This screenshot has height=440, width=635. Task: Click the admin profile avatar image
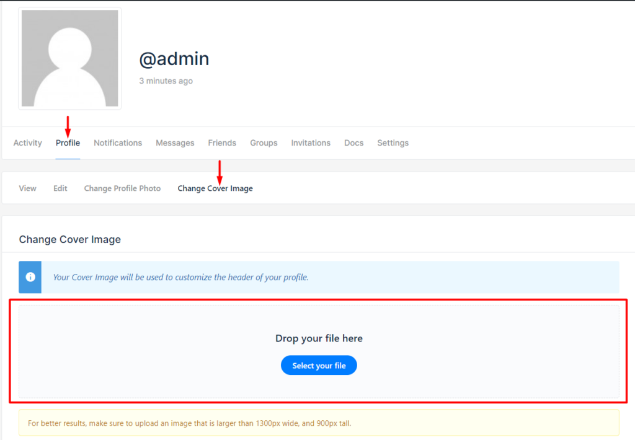click(x=69, y=58)
